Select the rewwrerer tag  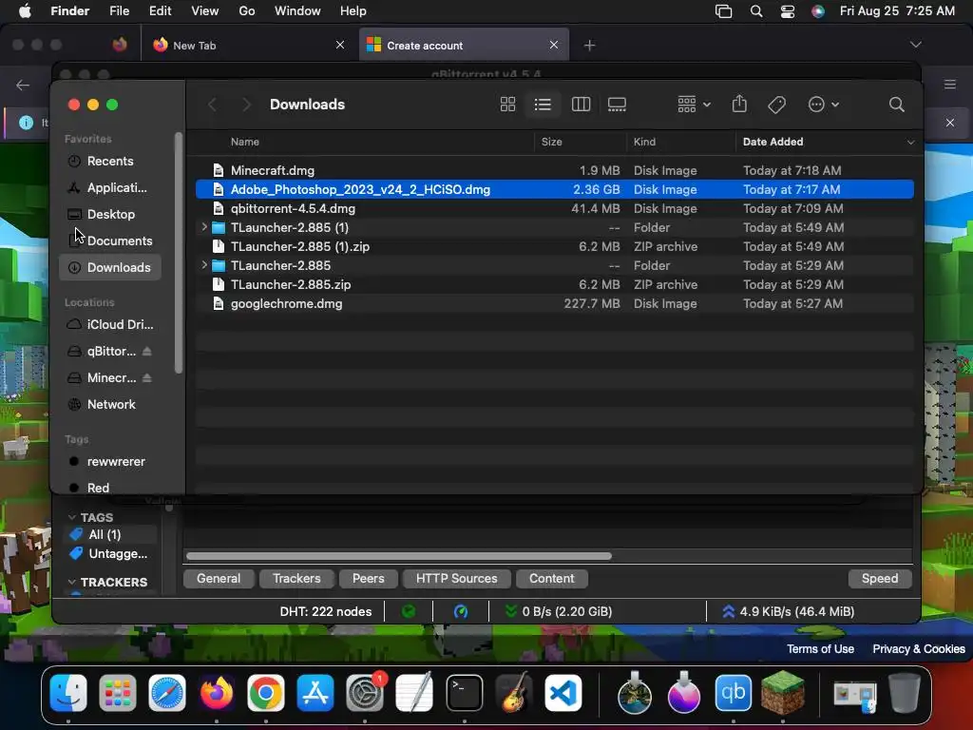click(x=110, y=462)
